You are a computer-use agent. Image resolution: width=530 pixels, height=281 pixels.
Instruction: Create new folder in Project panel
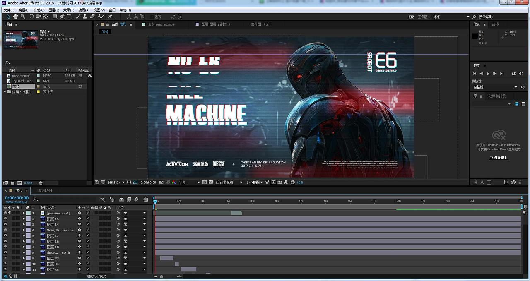click(12, 183)
